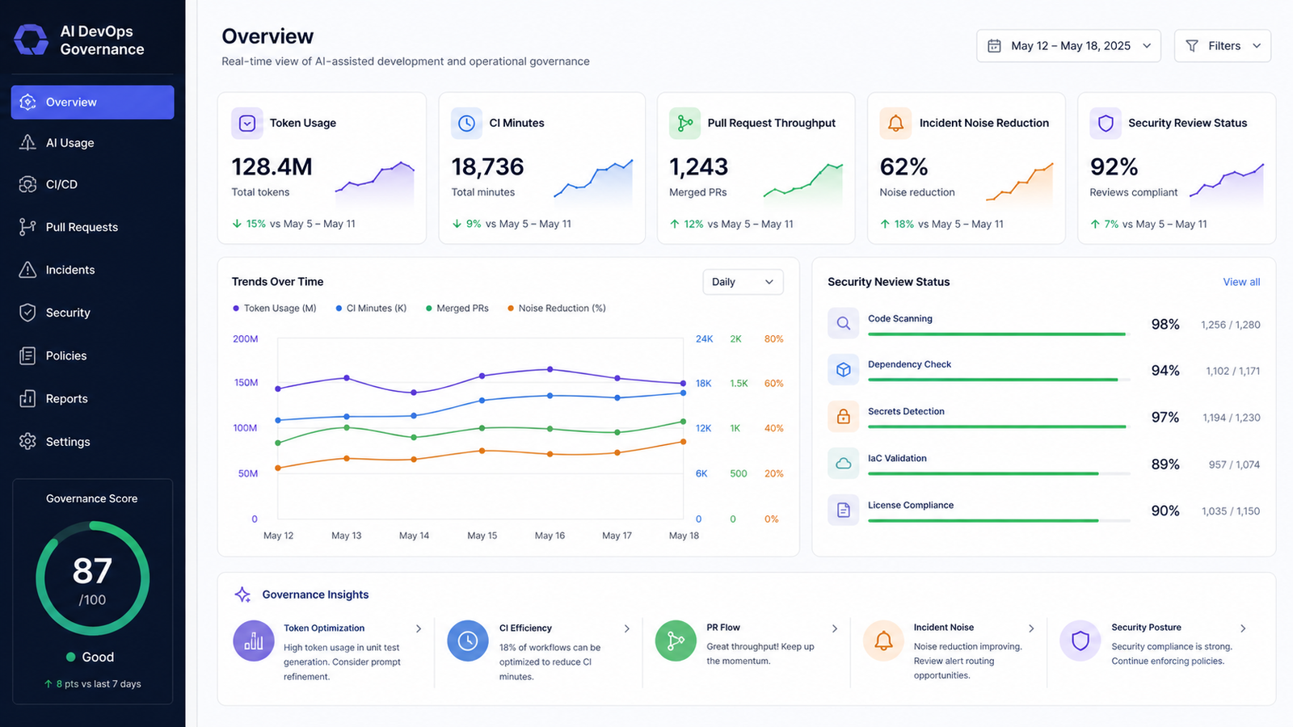Click the Code Scanning row label
Screen dimensions: 1293x727
click(x=900, y=318)
